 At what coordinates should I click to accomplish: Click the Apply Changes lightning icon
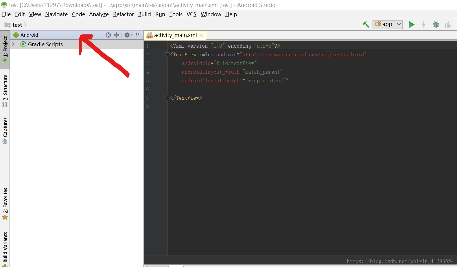coord(423,25)
